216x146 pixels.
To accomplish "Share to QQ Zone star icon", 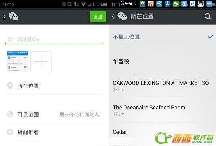I will tap(142, 4).
